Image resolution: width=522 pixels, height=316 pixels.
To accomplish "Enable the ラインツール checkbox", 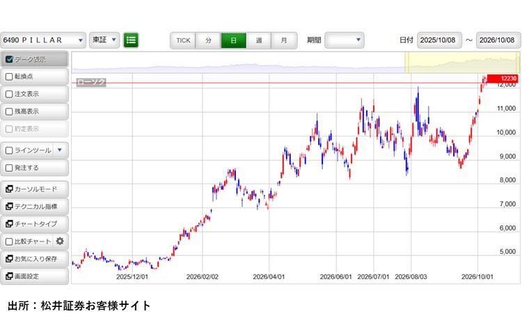I will click(x=9, y=150).
